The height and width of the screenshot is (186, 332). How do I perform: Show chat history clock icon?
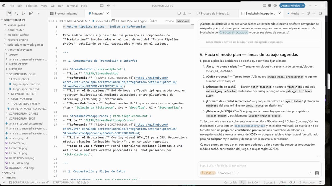click(308, 13)
